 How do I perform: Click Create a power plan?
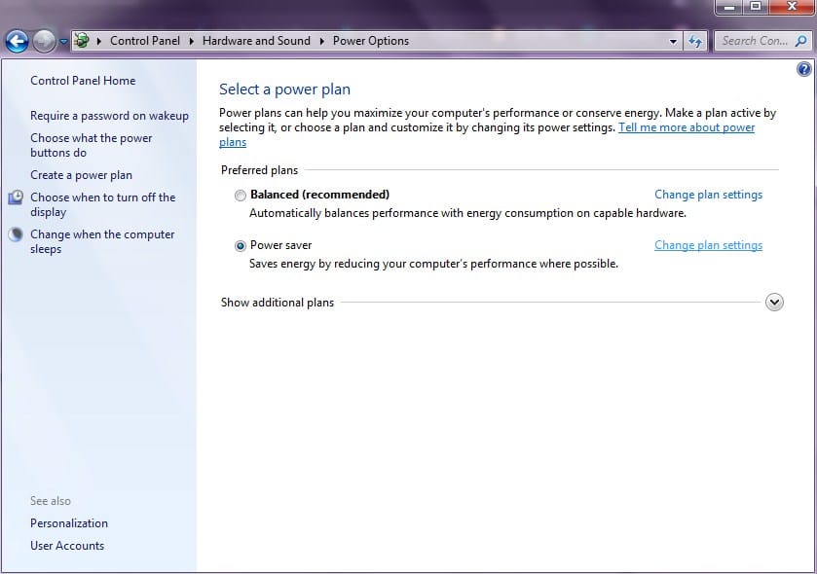[81, 175]
